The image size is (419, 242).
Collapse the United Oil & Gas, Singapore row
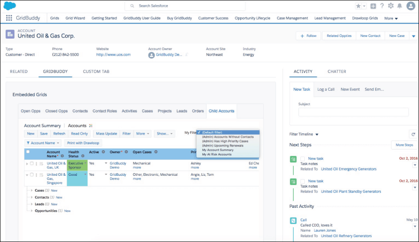[x=27, y=175]
